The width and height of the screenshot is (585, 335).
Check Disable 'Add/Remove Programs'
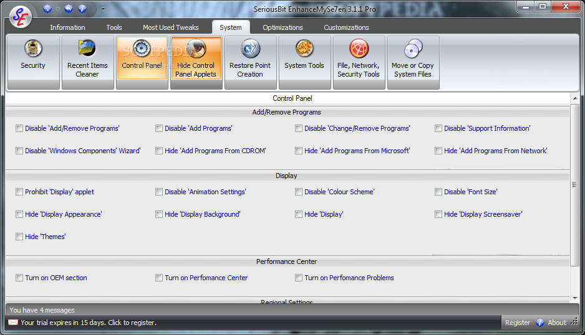[19, 128]
